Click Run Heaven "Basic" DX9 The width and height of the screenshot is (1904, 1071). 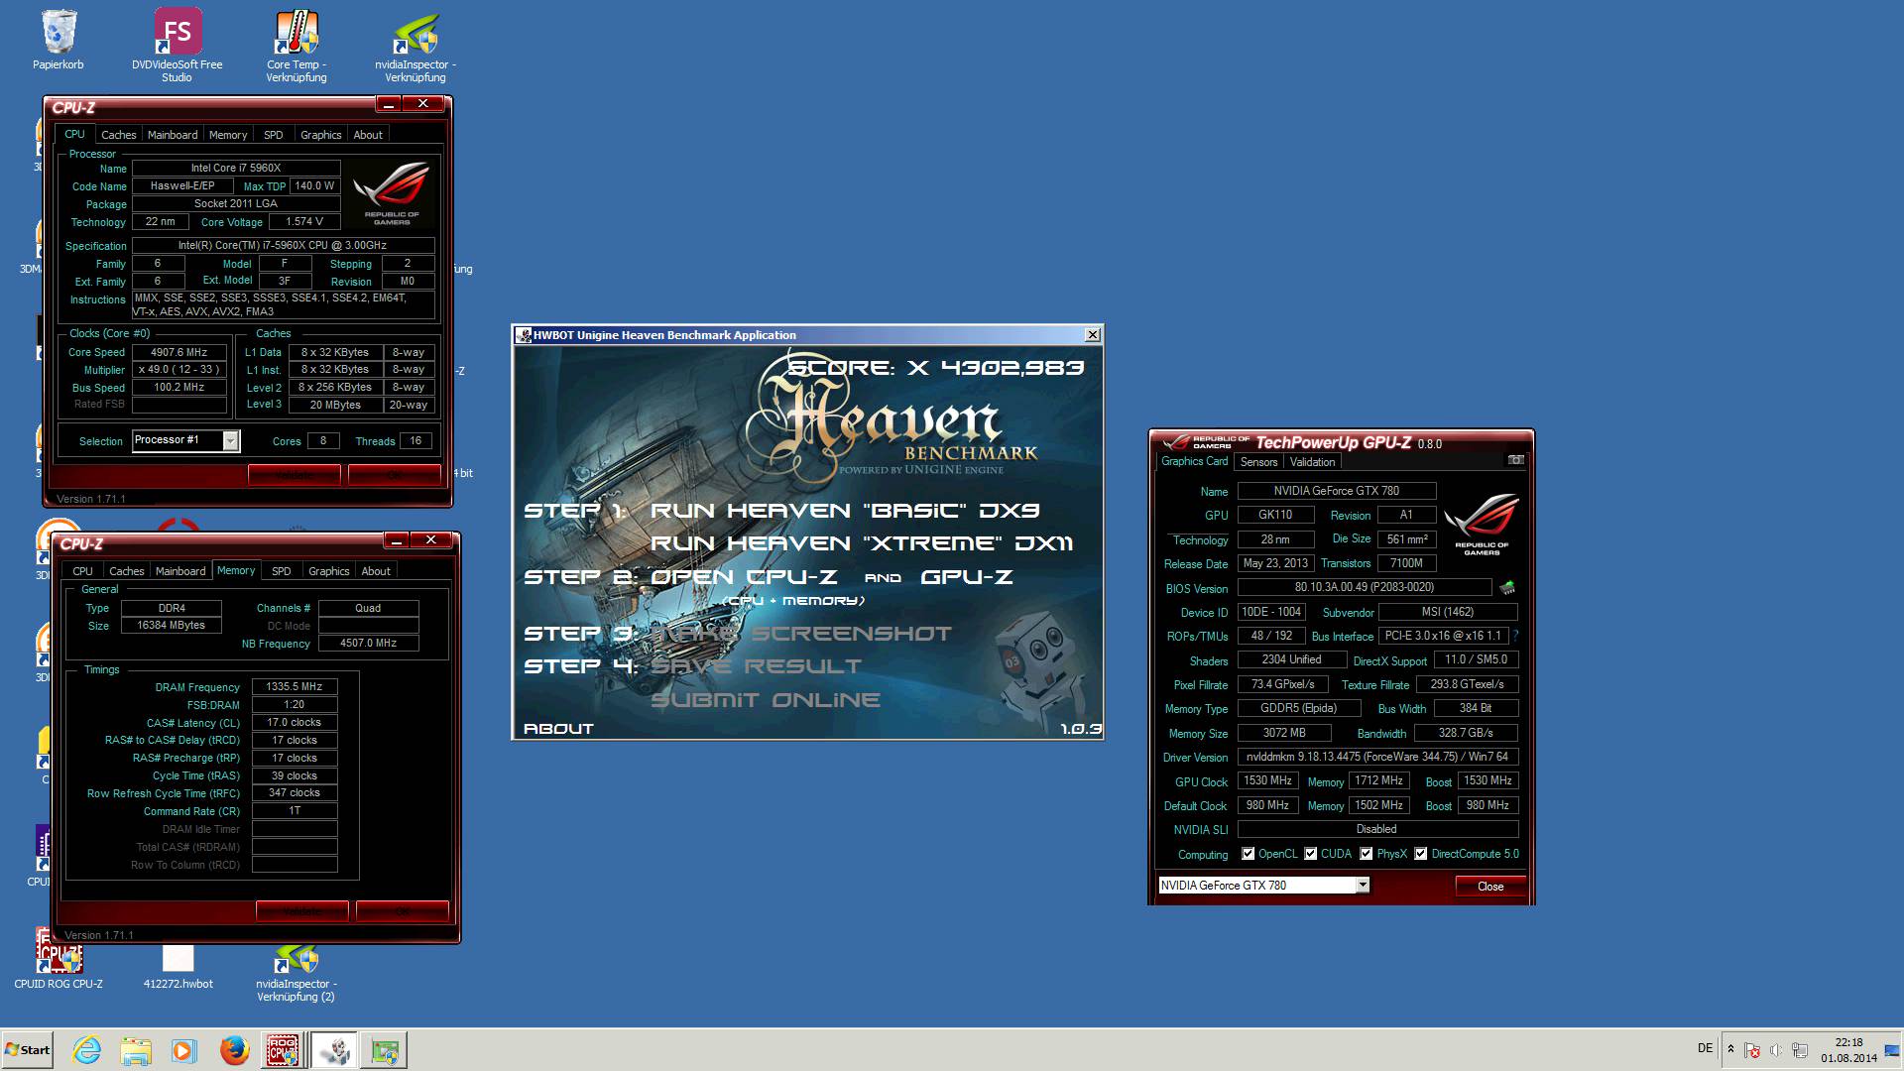pos(845,511)
